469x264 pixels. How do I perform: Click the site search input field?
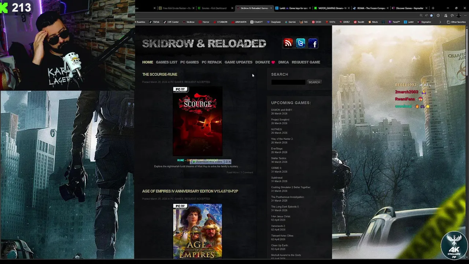point(288,82)
